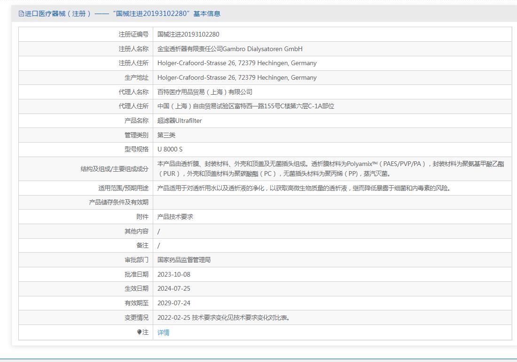
Task: Click the 生效日期 label
Action: click(136, 288)
